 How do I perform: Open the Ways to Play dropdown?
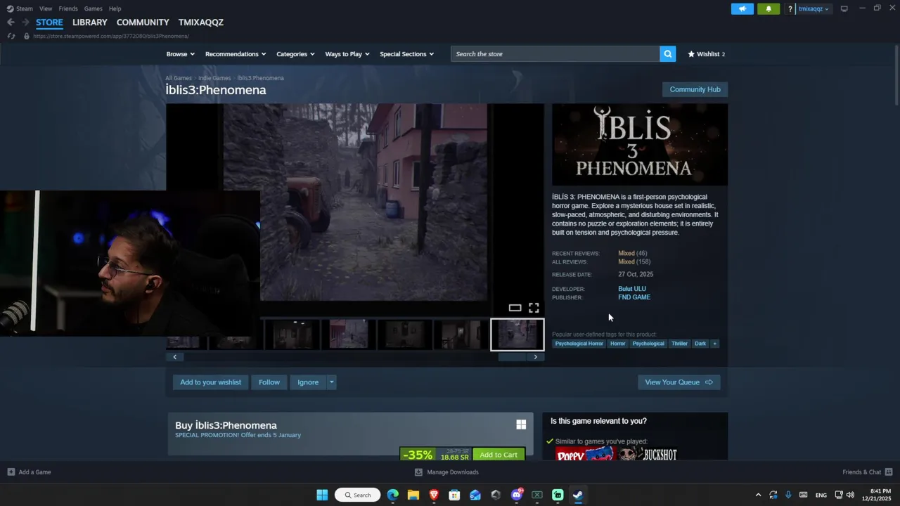[347, 54]
